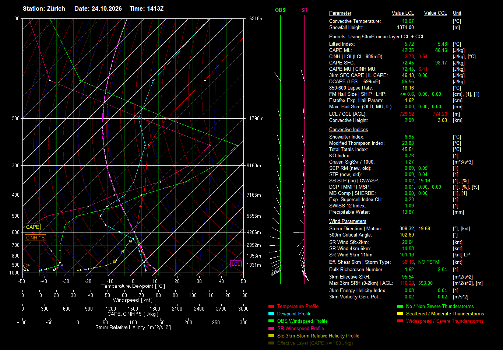Click the yellow Scattered / Moderate Thunderstorms swatch

click(x=400, y=314)
